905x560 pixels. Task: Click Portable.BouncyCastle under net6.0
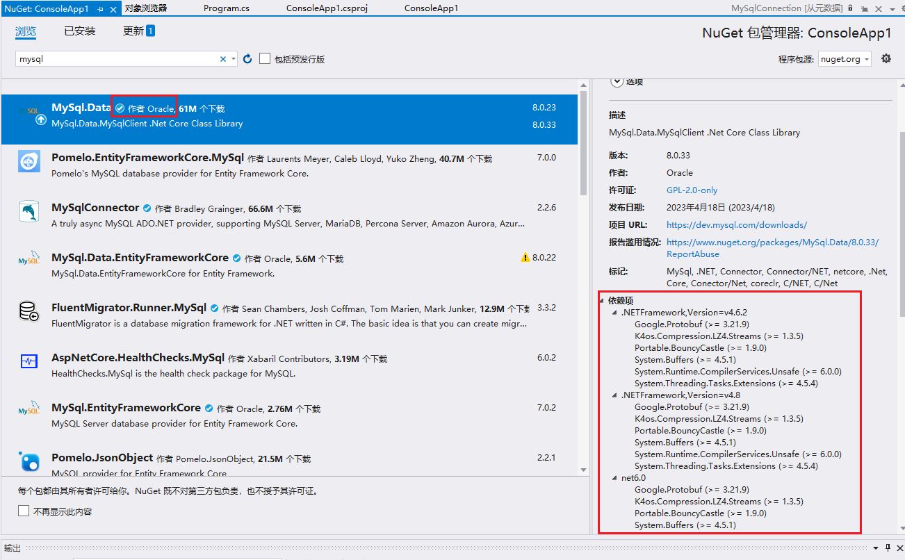pyautogui.click(x=700, y=513)
